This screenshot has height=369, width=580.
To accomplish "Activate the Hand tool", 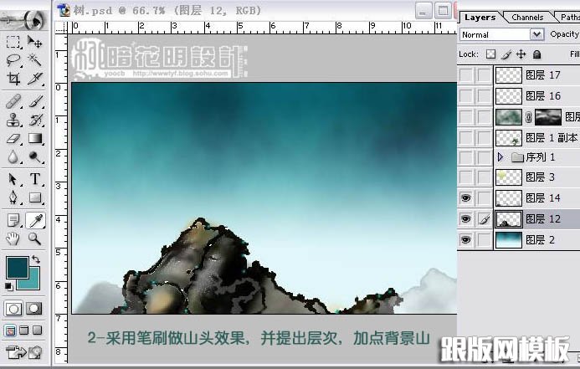I will click(x=13, y=238).
